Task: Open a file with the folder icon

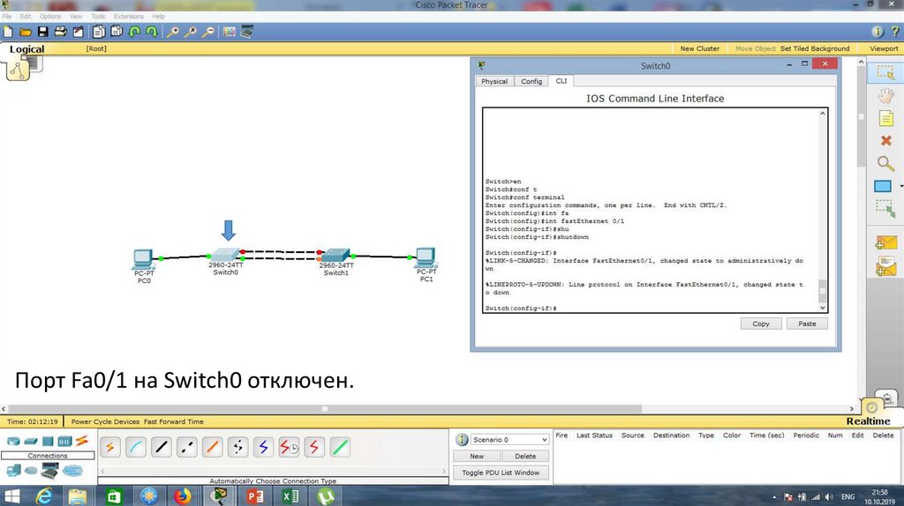Action: coord(26,32)
